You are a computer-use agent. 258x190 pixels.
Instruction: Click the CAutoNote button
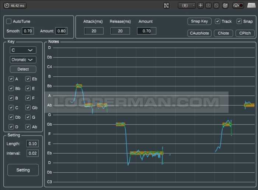pyautogui.click(x=199, y=33)
